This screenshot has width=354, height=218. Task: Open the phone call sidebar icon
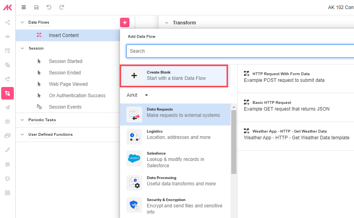(x=7, y=79)
